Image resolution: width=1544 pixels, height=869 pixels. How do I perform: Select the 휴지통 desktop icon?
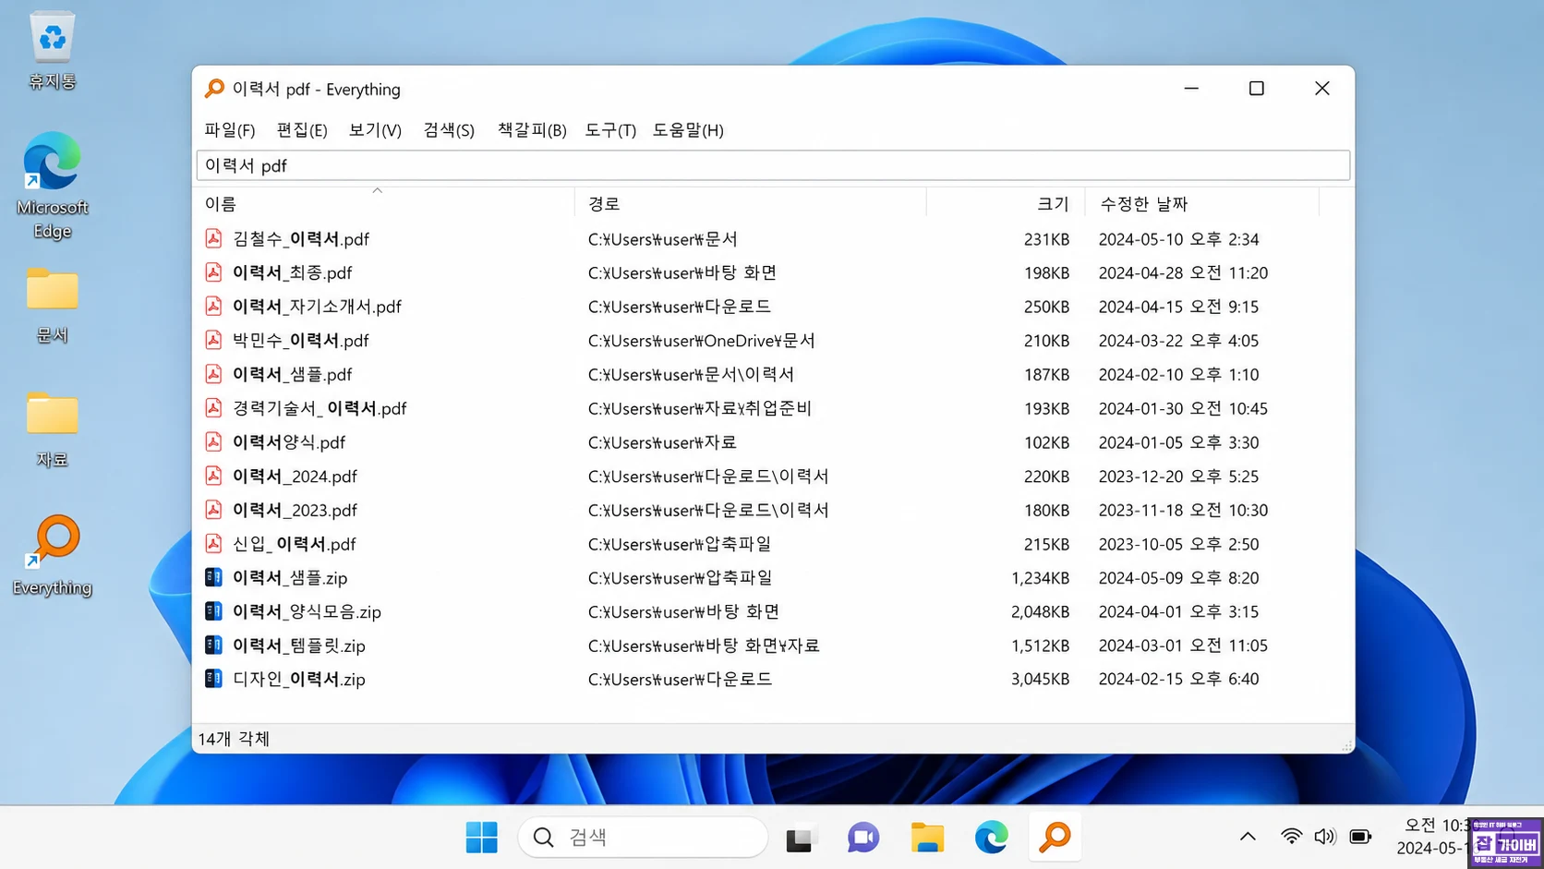click(52, 52)
